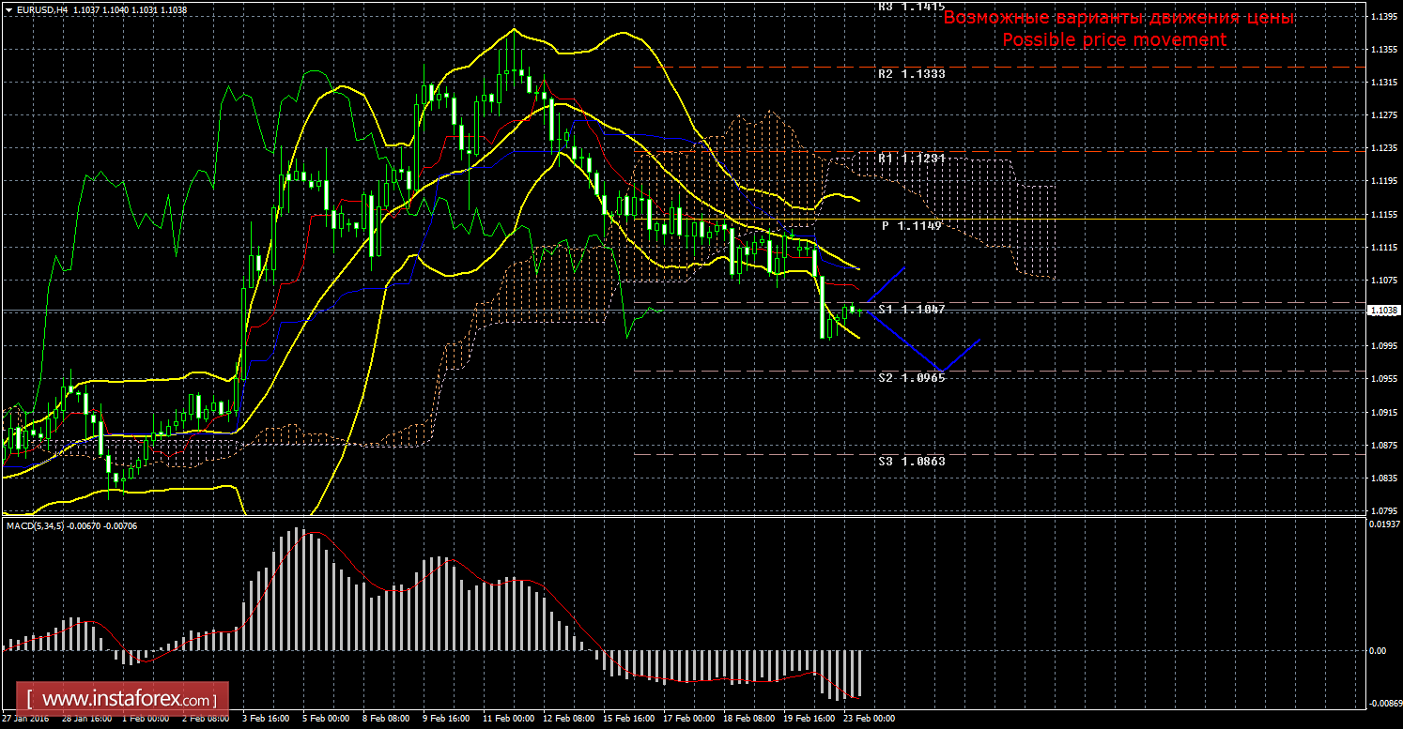Select the S2 1.0965 support label
This screenshot has width=1403, height=729.
point(911,377)
